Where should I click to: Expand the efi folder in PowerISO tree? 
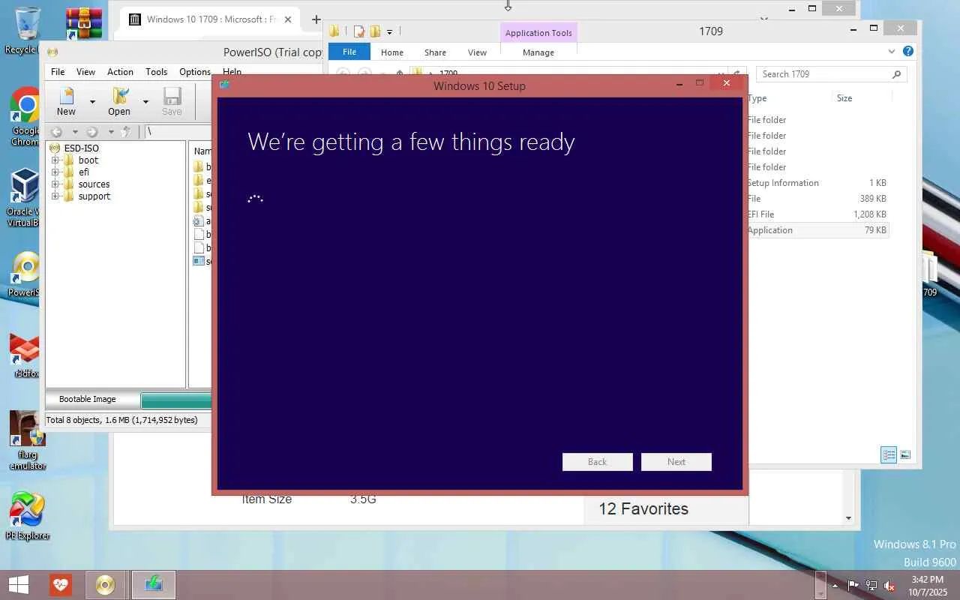tap(55, 172)
